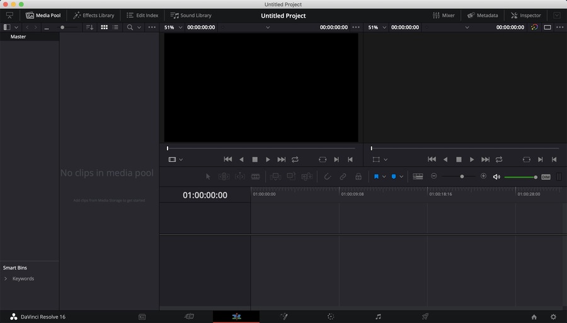Click timeline zoom out minus button
Screen dimensions: 567x323
[x=434, y=176]
